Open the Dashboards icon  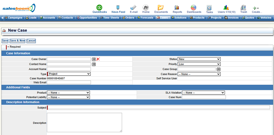pos(194,8)
